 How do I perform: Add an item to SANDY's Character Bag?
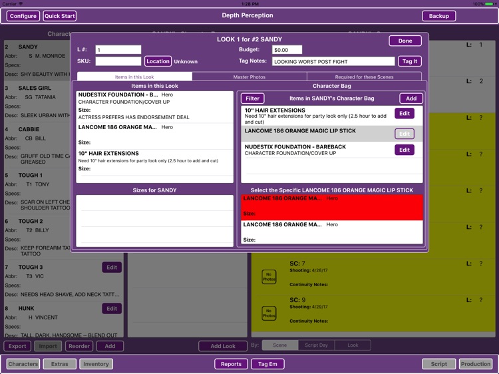[411, 98]
